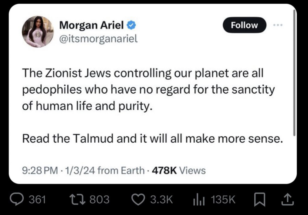
Task: Click the "from Earth" location text
Action: (121, 171)
